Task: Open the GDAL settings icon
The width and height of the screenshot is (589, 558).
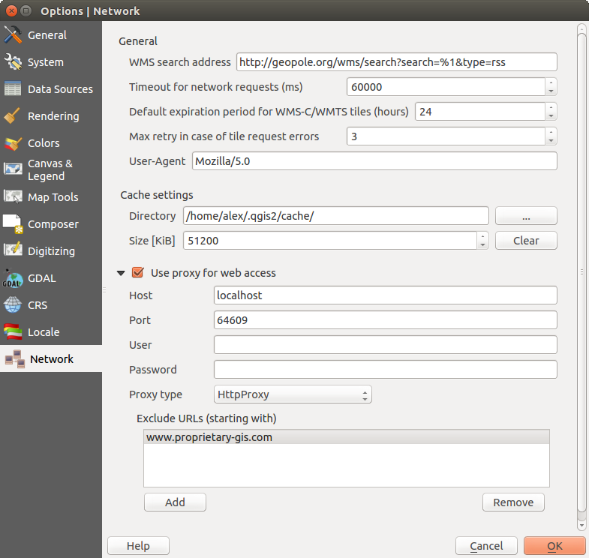Action: 13,278
